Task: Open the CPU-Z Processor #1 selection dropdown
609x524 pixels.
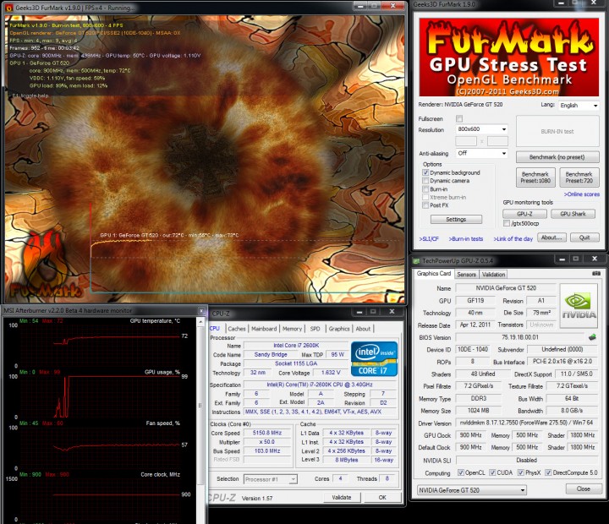Action: (271, 479)
